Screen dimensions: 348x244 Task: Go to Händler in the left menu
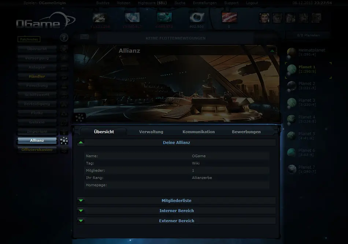[x=37, y=76]
